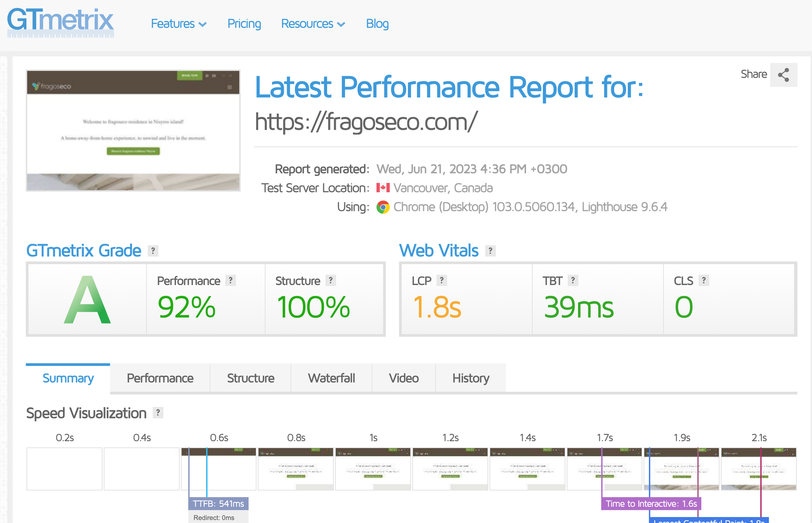Screen dimensions: 812x523
Task: Click the help icon beside GTmetrix Grade
Action: (x=153, y=251)
